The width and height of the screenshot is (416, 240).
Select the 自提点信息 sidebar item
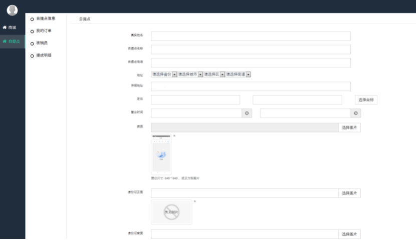(45, 19)
